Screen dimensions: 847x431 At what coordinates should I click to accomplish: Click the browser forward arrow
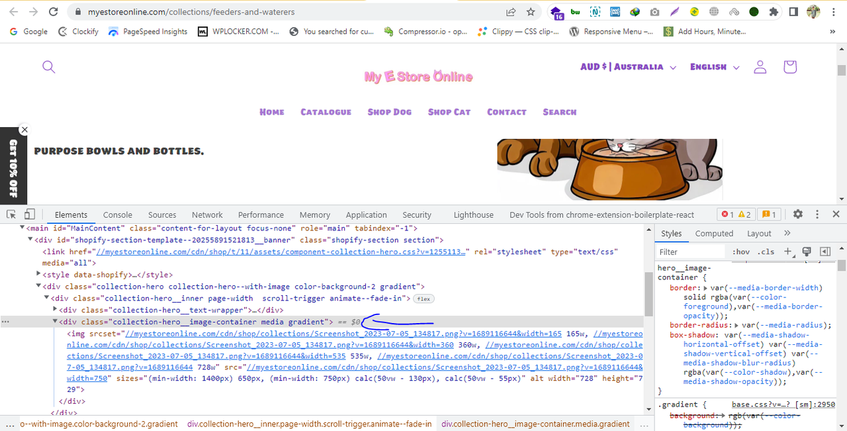pyautogui.click(x=34, y=12)
